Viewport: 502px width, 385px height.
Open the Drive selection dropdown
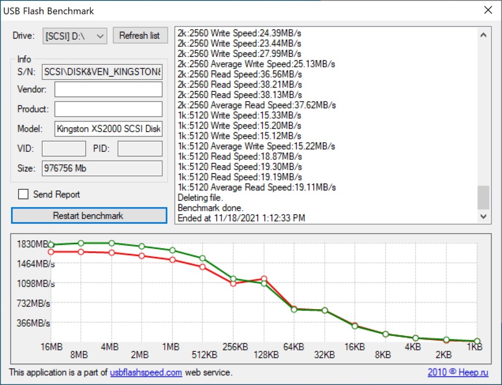click(x=75, y=36)
